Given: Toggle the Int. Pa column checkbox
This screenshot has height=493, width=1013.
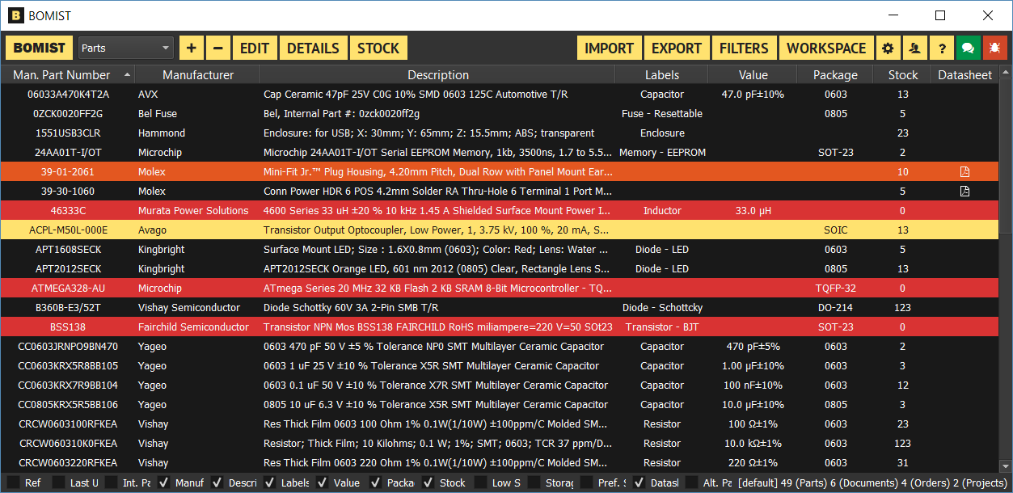Looking at the screenshot, I should click(112, 482).
